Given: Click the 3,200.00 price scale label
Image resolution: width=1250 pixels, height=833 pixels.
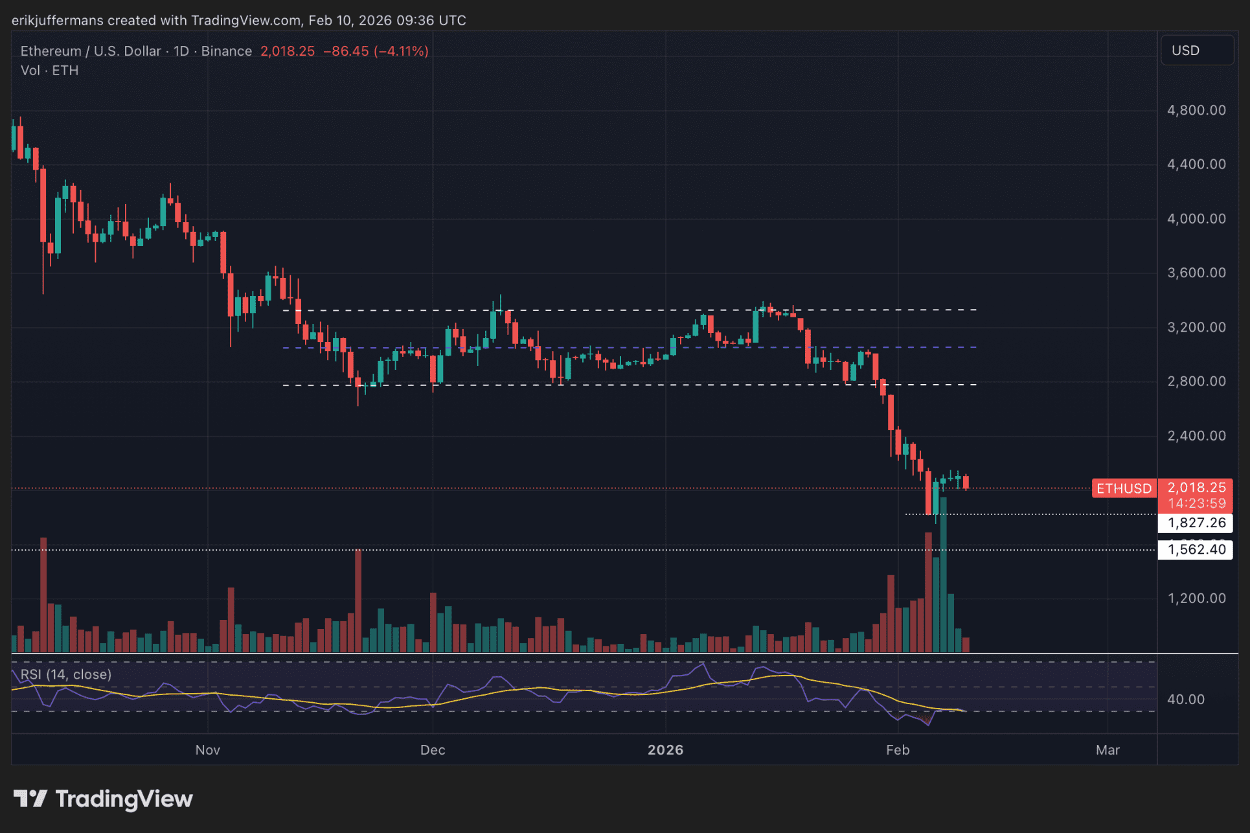Looking at the screenshot, I should click(1196, 327).
